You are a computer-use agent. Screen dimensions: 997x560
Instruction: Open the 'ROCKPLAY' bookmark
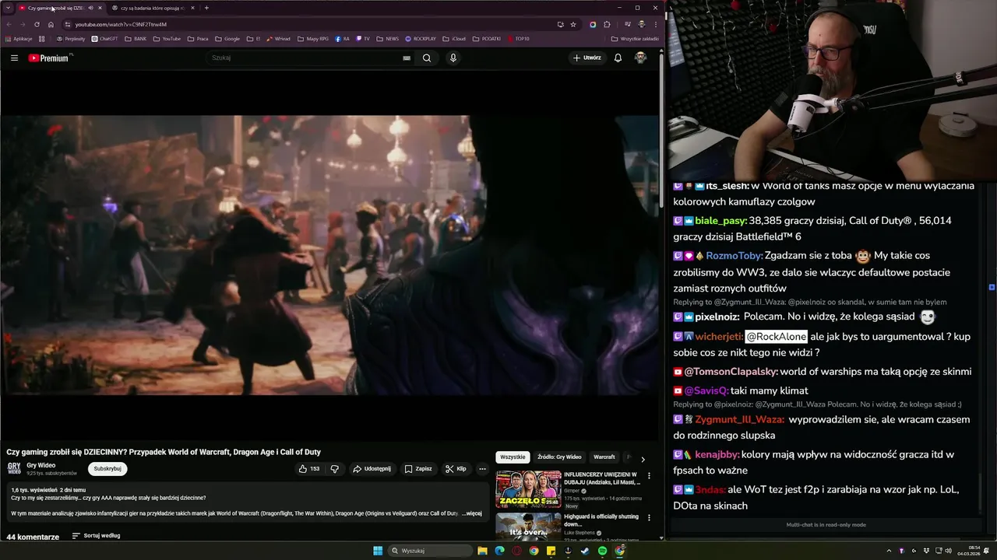point(420,38)
